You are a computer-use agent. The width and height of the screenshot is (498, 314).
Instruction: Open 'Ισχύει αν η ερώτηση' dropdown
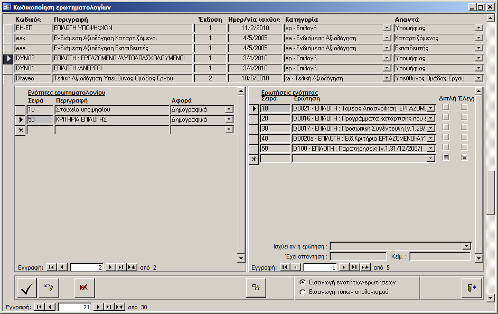pyautogui.click(x=466, y=246)
